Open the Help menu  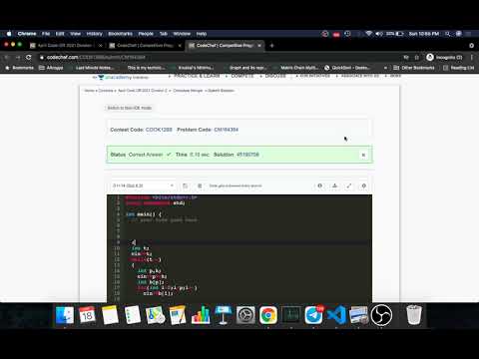tap(202, 34)
